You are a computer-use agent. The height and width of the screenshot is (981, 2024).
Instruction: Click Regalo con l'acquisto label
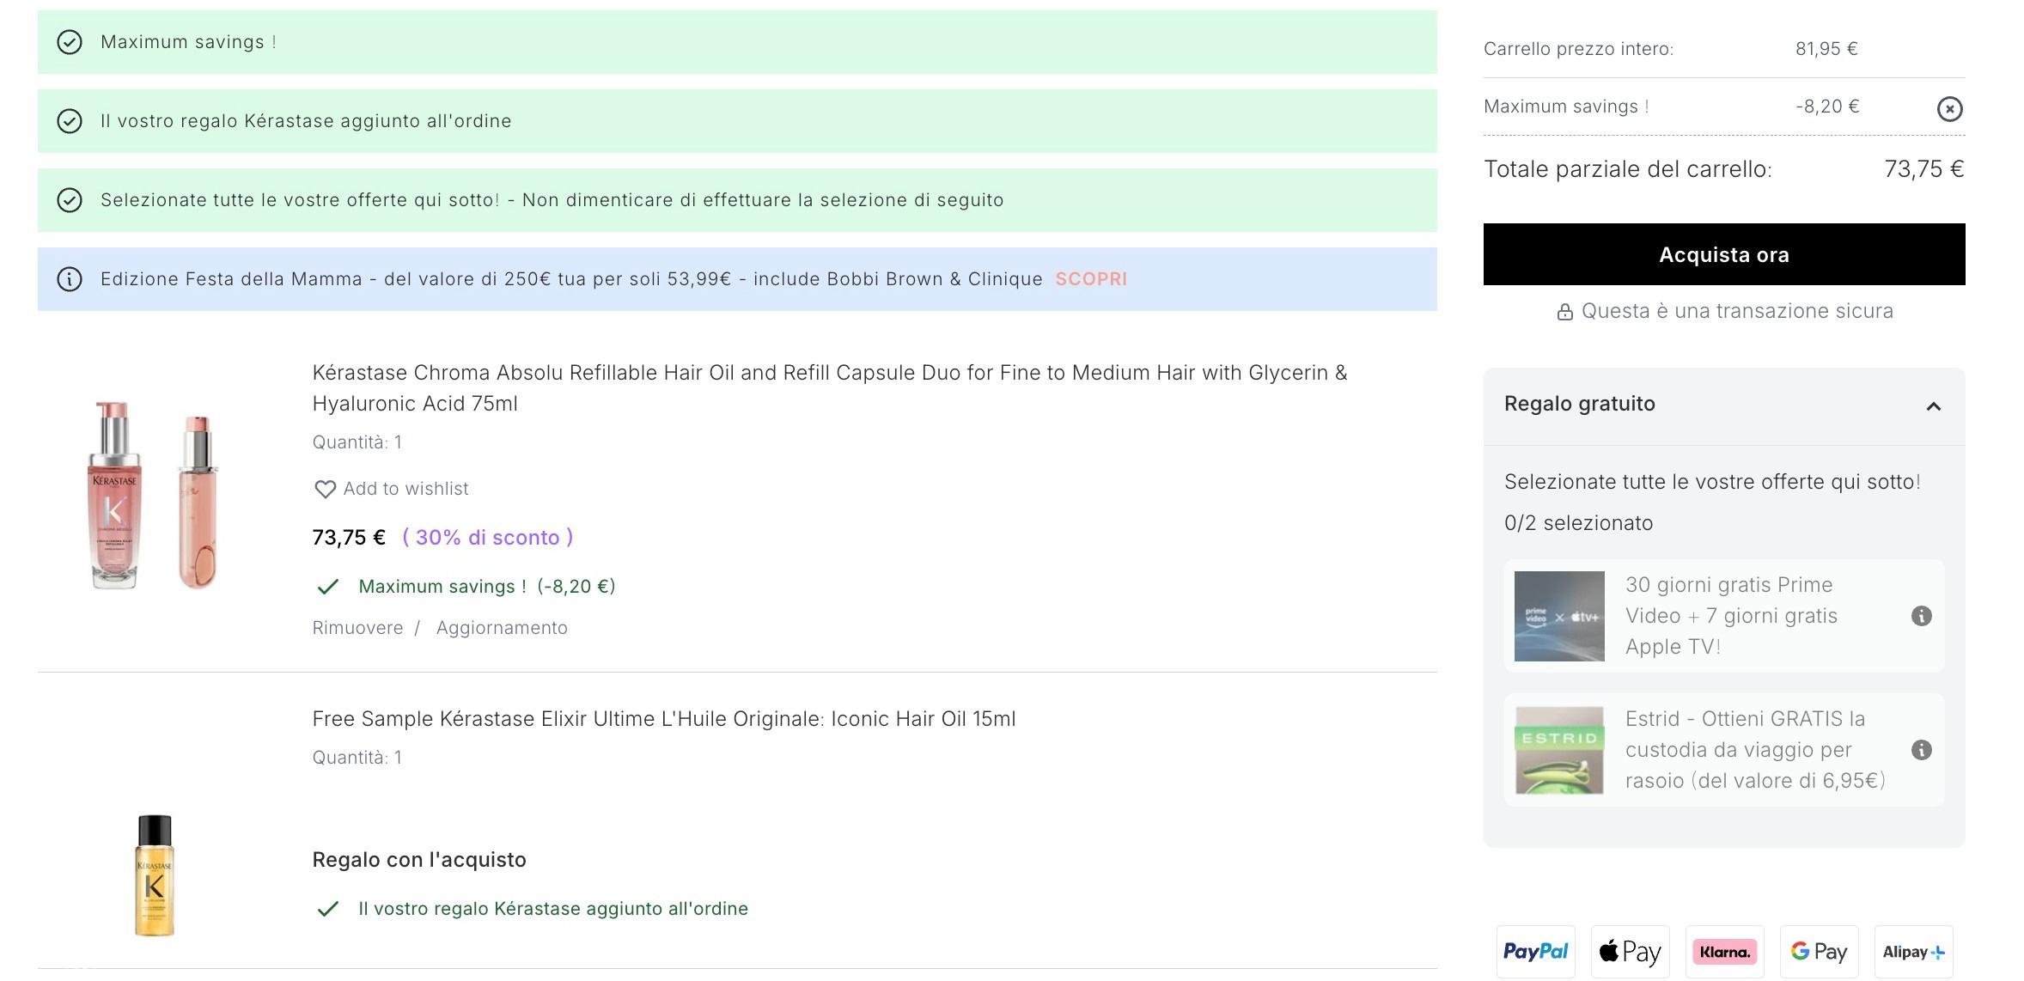pyautogui.click(x=419, y=860)
